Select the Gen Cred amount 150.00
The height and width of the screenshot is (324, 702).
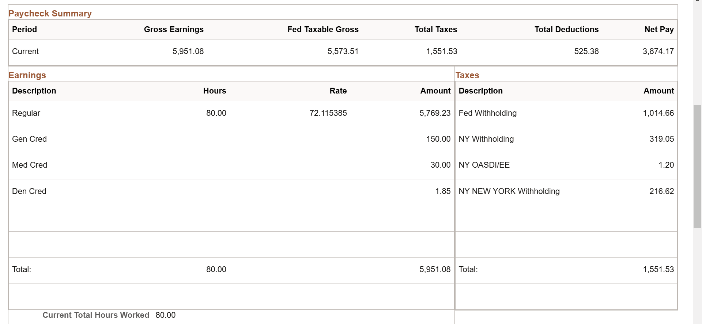pos(438,139)
